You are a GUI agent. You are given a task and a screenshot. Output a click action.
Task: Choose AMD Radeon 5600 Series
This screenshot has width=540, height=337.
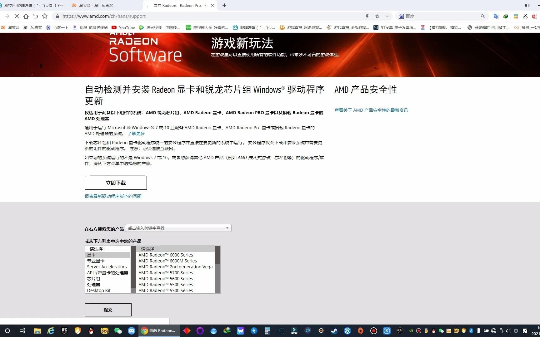pos(176,279)
